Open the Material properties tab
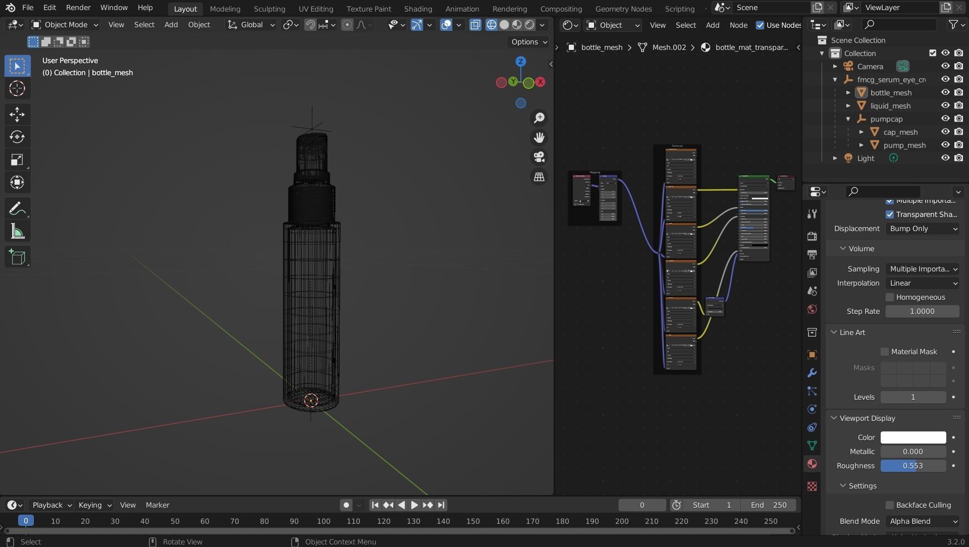 coord(812,464)
